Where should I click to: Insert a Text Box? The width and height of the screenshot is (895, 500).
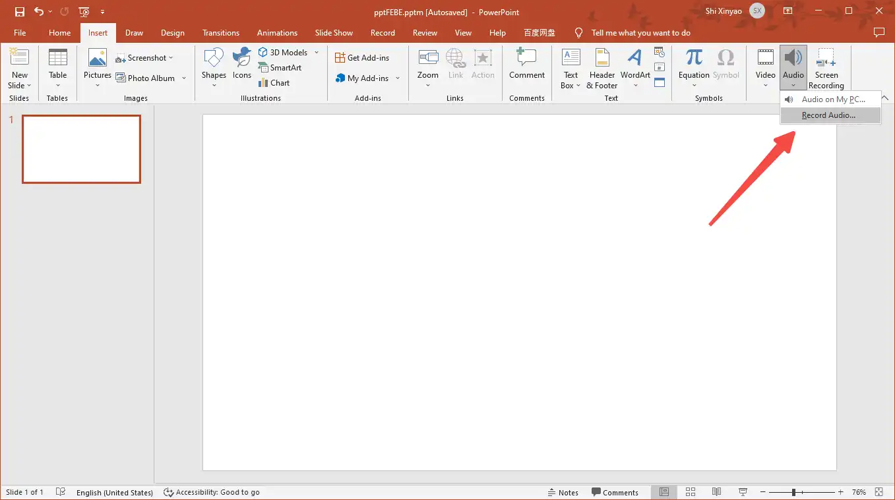[x=571, y=69]
